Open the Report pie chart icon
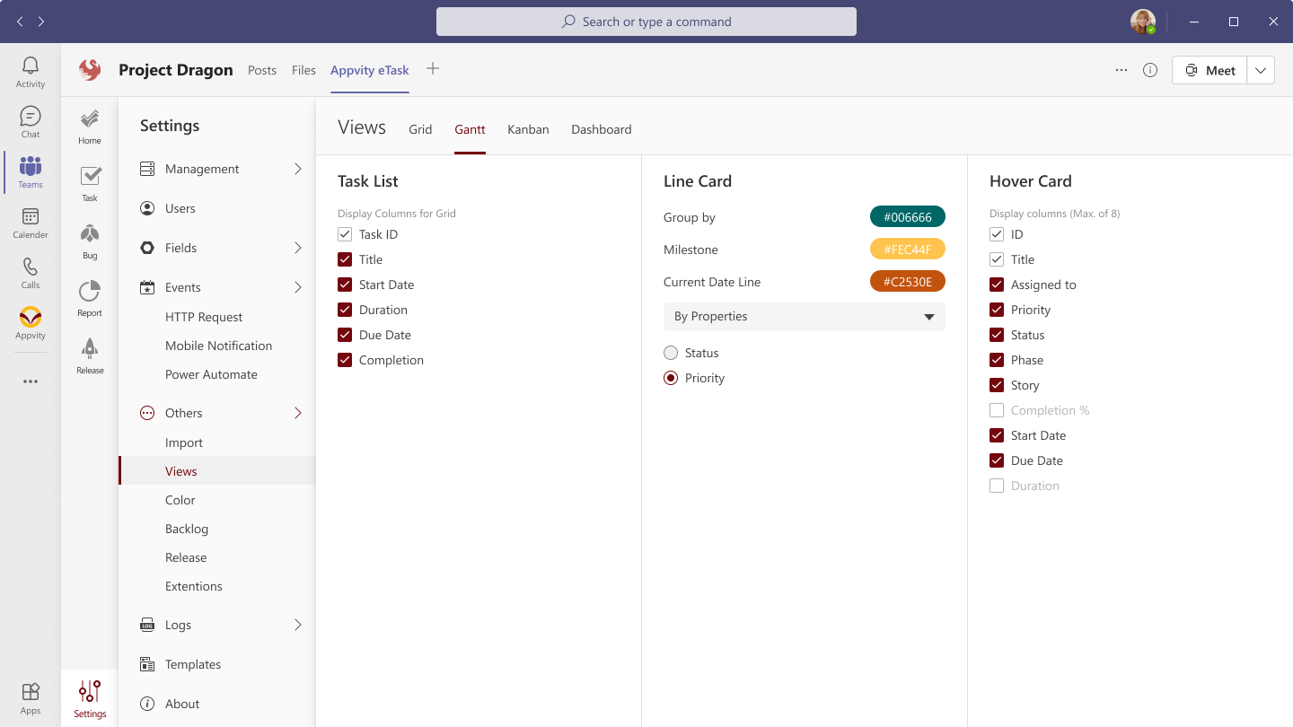Screen dimensions: 1293x727 [x=90, y=293]
